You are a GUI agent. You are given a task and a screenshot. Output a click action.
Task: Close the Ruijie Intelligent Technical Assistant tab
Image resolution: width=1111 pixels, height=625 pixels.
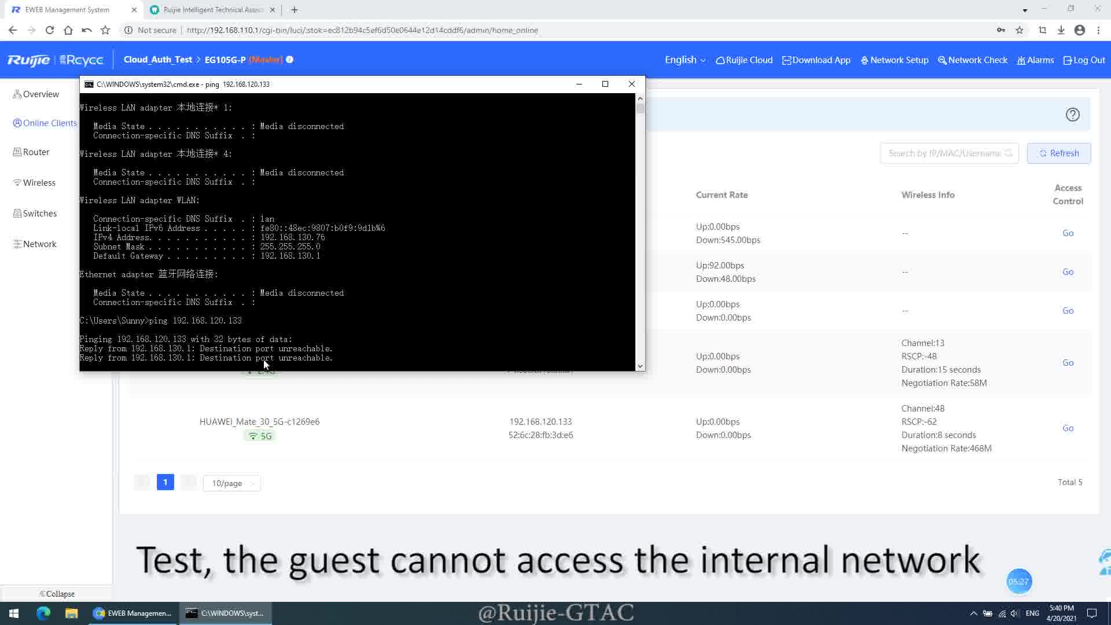click(x=273, y=10)
